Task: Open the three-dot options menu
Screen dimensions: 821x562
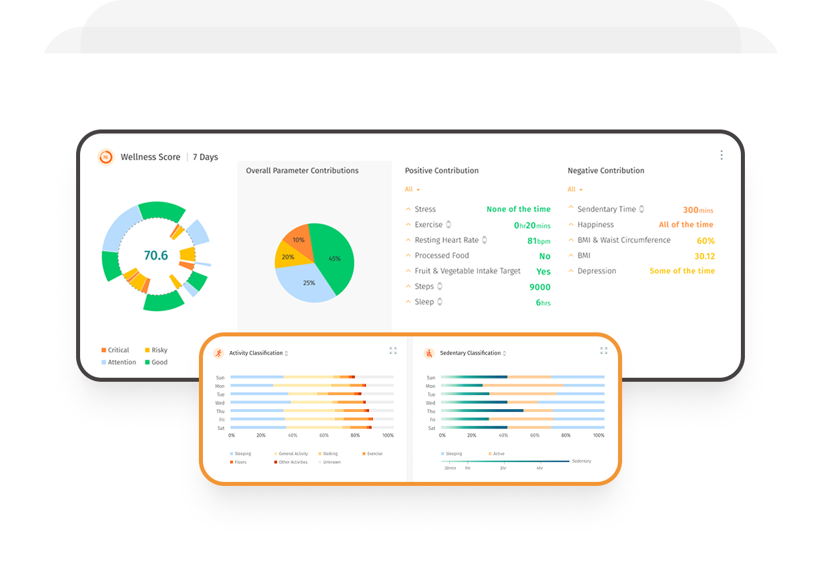Action: [722, 154]
